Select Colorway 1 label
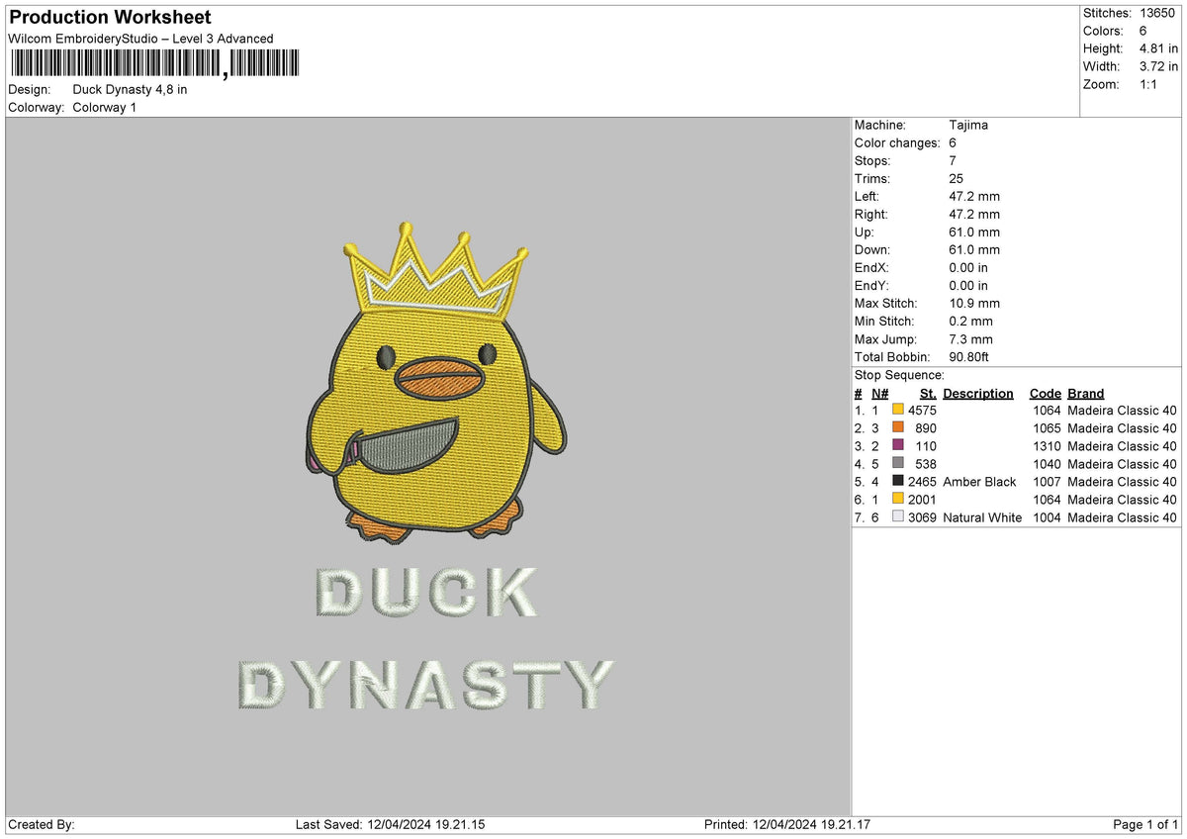 coord(104,107)
